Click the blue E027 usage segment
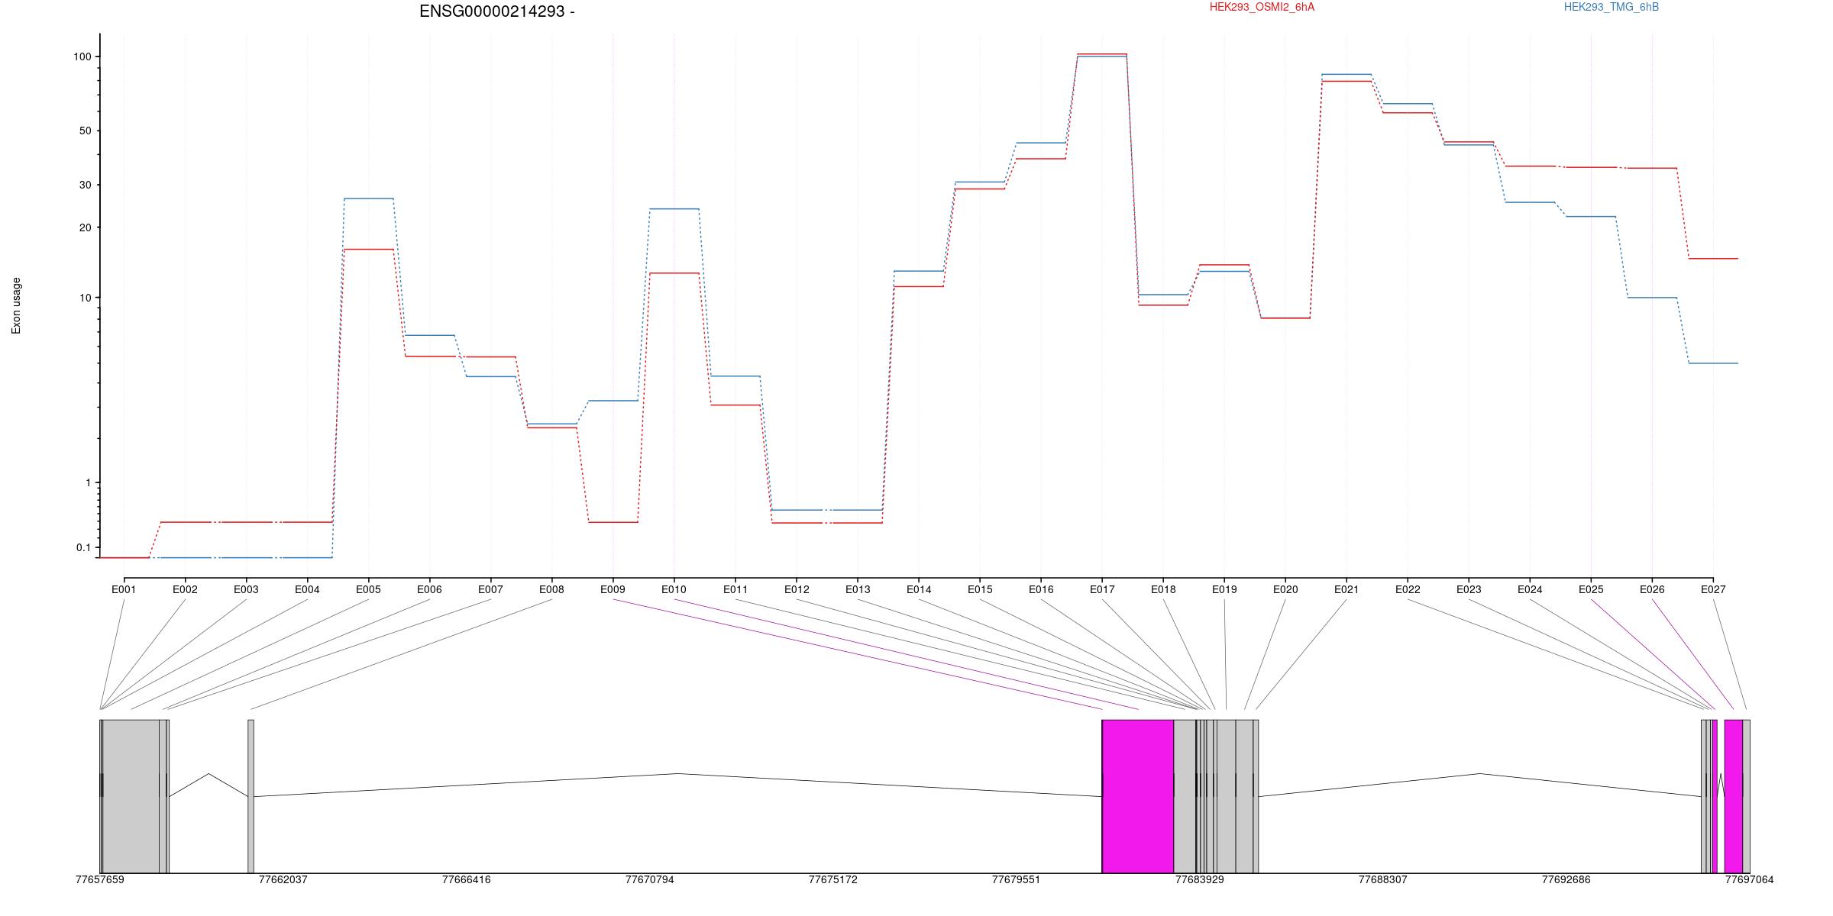Viewport: 1833px width, 916px height. click(1713, 363)
